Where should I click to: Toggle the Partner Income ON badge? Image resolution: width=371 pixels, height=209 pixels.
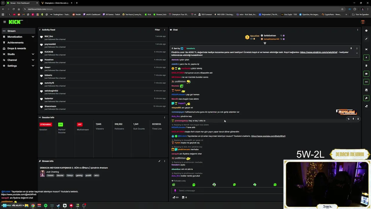[x=60, y=124]
